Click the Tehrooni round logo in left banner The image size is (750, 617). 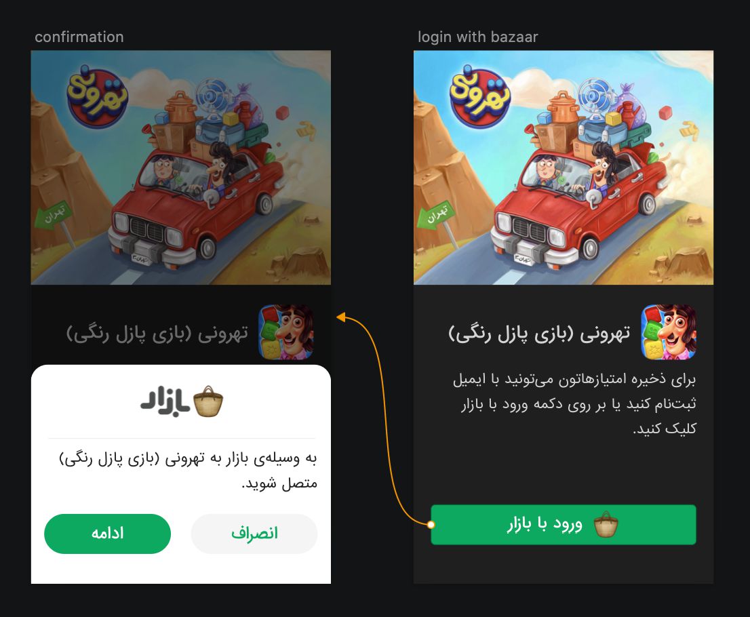[x=97, y=97]
